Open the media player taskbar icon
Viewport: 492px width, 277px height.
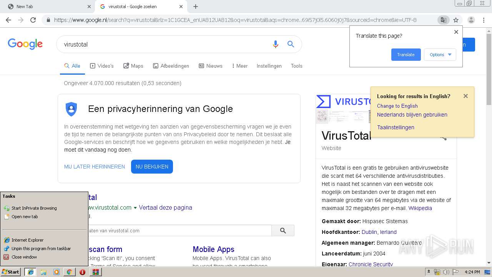[x=57, y=272]
